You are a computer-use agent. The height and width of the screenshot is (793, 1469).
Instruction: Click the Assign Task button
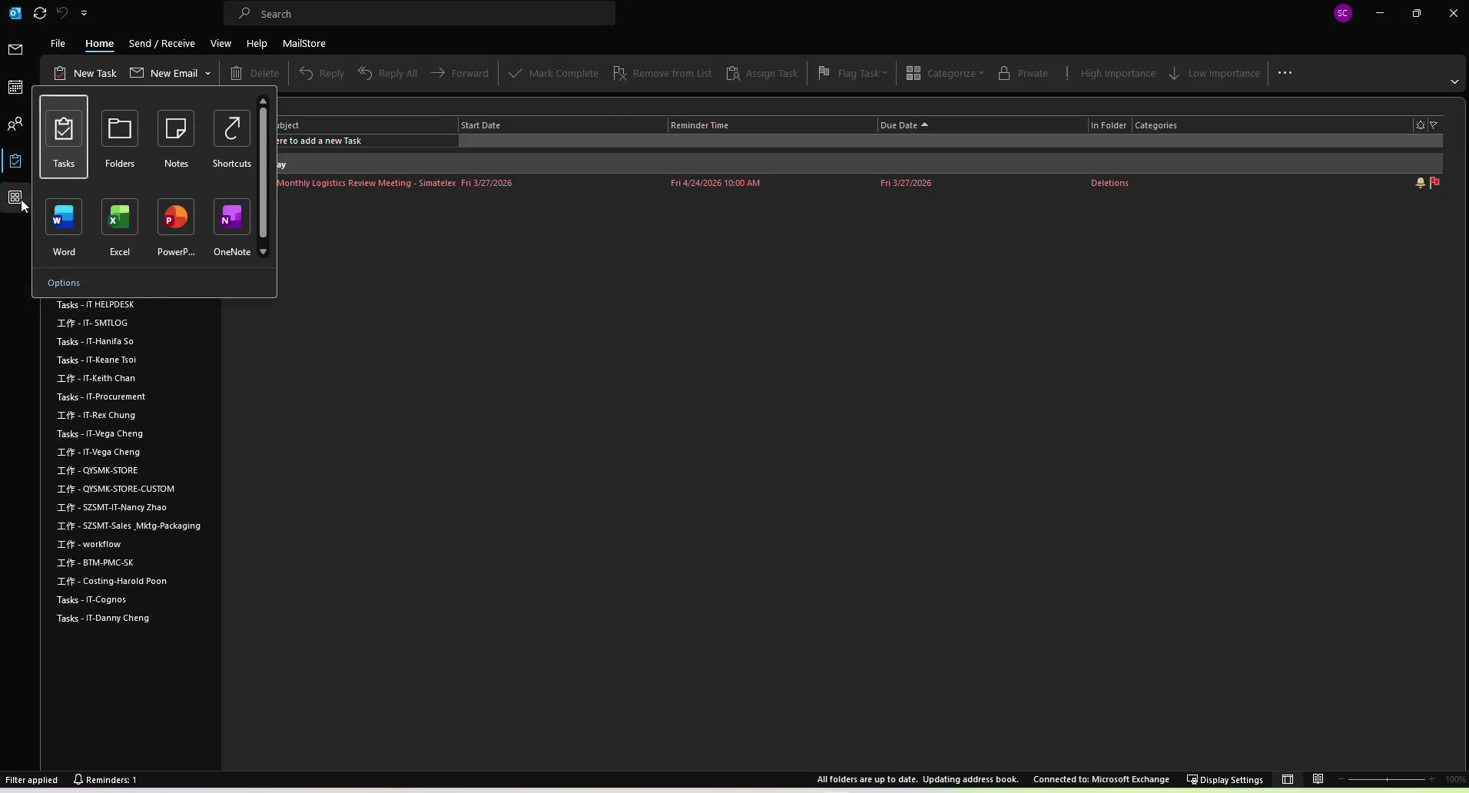pyautogui.click(x=762, y=73)
